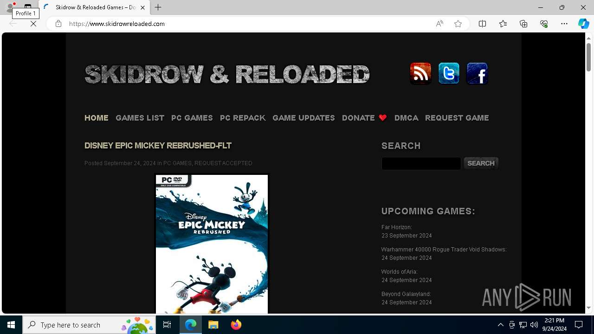Open the PC GAMES category link in post meta
The width and height of the screenshot is (594, 334).
(177, 163)
